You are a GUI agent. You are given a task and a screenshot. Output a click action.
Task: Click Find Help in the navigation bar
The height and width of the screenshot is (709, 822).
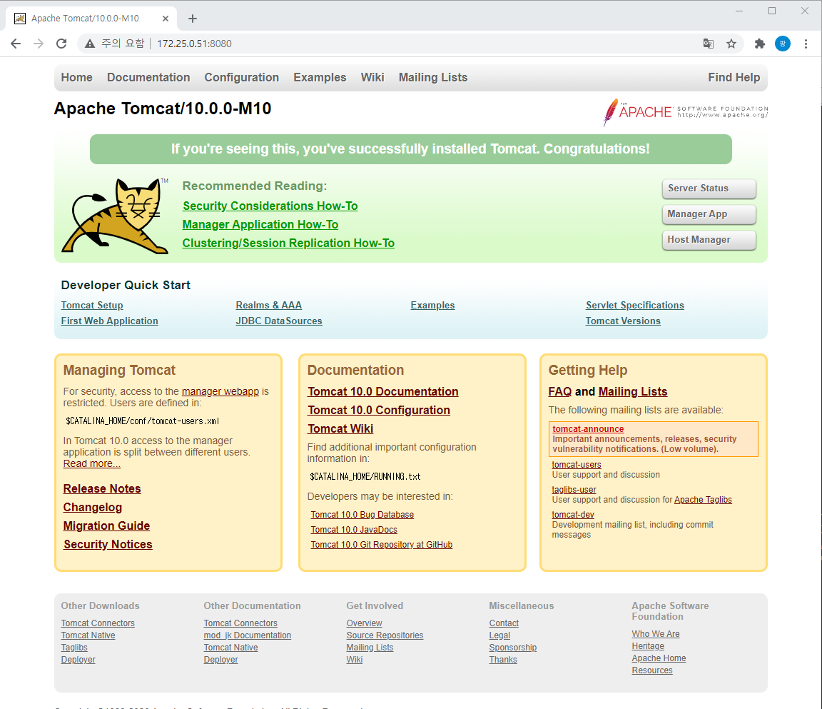(x=734, y=78)
